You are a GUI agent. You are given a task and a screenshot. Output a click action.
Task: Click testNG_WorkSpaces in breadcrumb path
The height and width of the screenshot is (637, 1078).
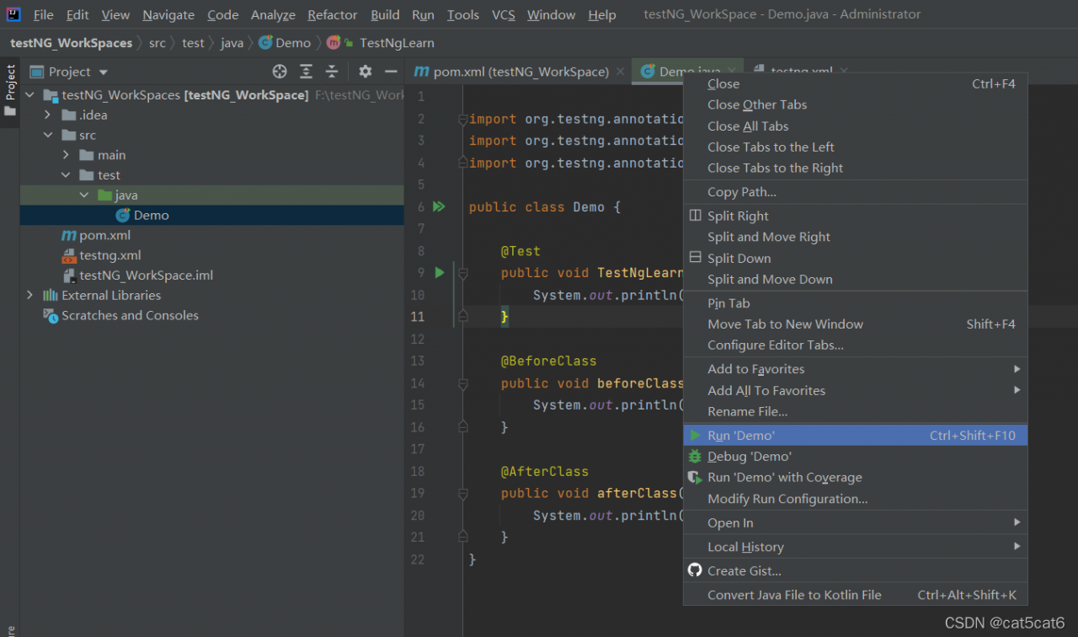(x=71, y=42)
